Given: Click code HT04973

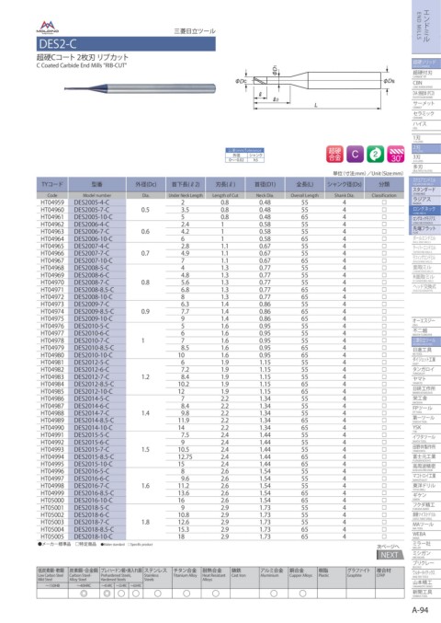Looking at the screenshot, I should point(52,304).
